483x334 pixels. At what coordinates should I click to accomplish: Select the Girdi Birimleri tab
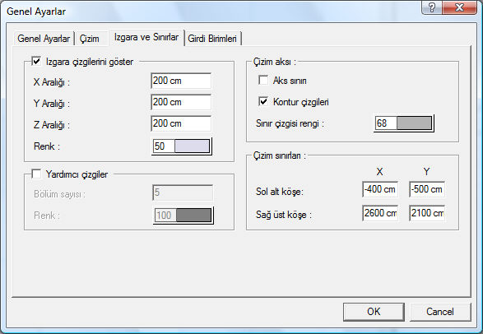pos(212,39)
